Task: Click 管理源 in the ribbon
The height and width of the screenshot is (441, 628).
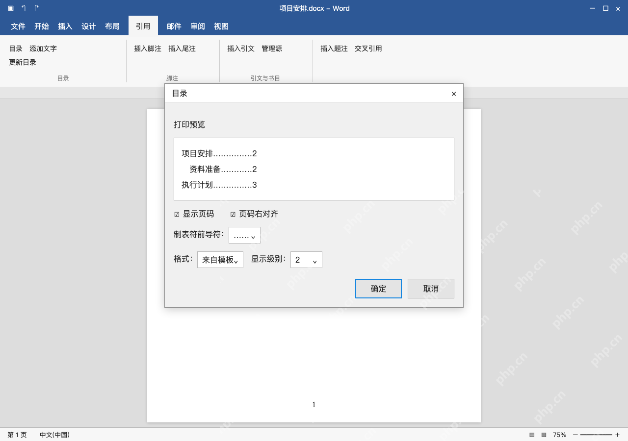Action: tap(272, 49)
